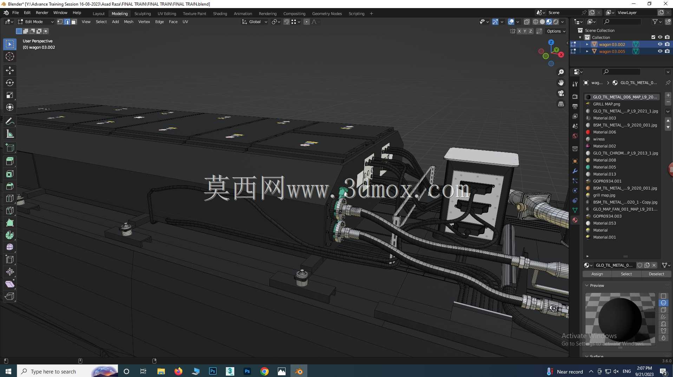Activate the Shear tool
The image size is (673, 377).
tap(10, 284)
